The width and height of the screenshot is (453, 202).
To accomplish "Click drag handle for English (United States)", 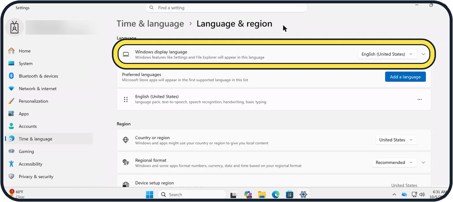I will click(x=126, y=100).
